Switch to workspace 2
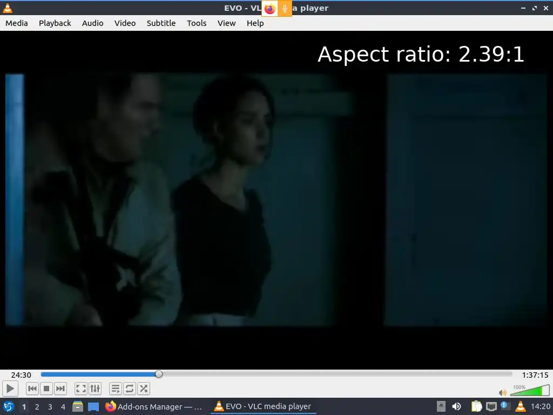This screenshot has height=415, width=553. 37,407
